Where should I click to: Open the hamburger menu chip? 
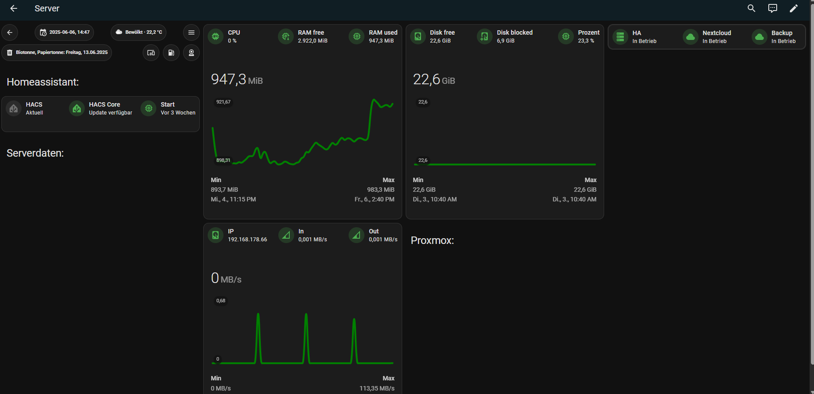coord(191,33)
